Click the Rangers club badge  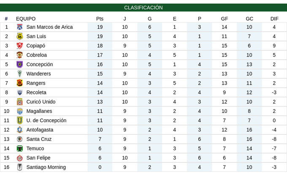19,83
